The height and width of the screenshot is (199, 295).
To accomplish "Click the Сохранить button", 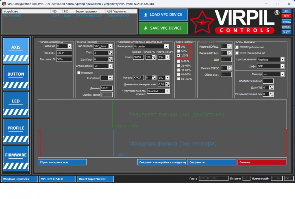I will point(212,162).
